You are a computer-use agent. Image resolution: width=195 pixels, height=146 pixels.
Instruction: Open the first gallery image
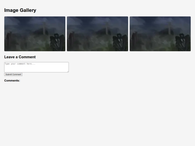[35, 34]
